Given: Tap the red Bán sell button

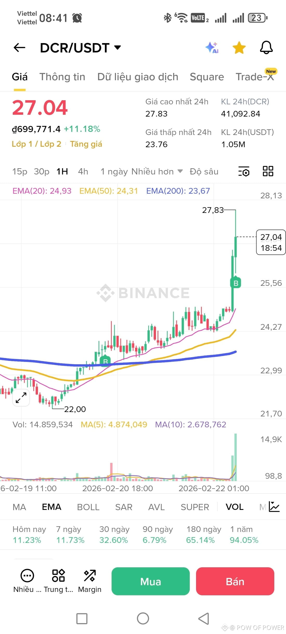Looking at the screenshot, I should [x=235, y=581].
